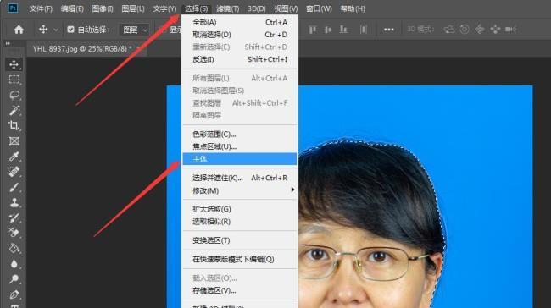Click 3D roll camera icon
This screenshot has height=308, width=551.
pyautogui.click(x=465, y=30)
